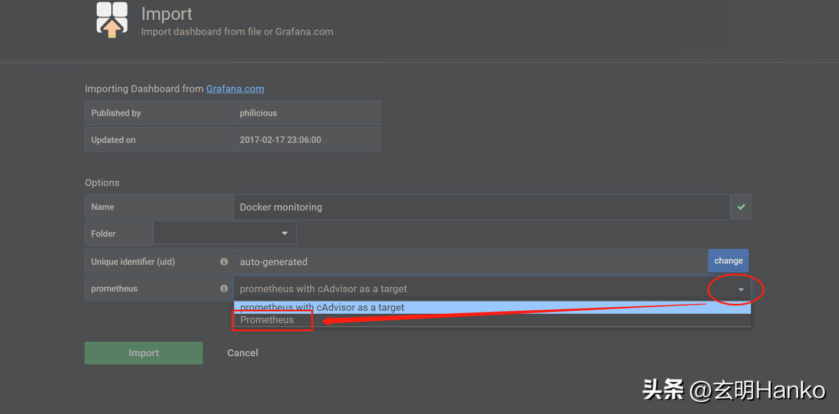The image size is (839, 414).
Task: Open the Folder dropdown
Action: click(x=224, y=233)
